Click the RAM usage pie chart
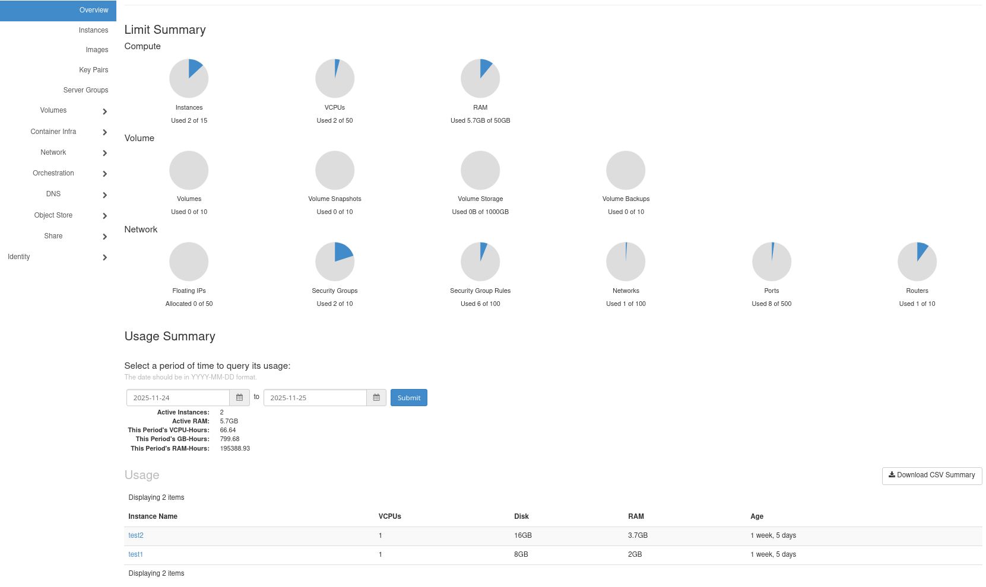The width and height of the screenshot is (986, 587). 480,78
